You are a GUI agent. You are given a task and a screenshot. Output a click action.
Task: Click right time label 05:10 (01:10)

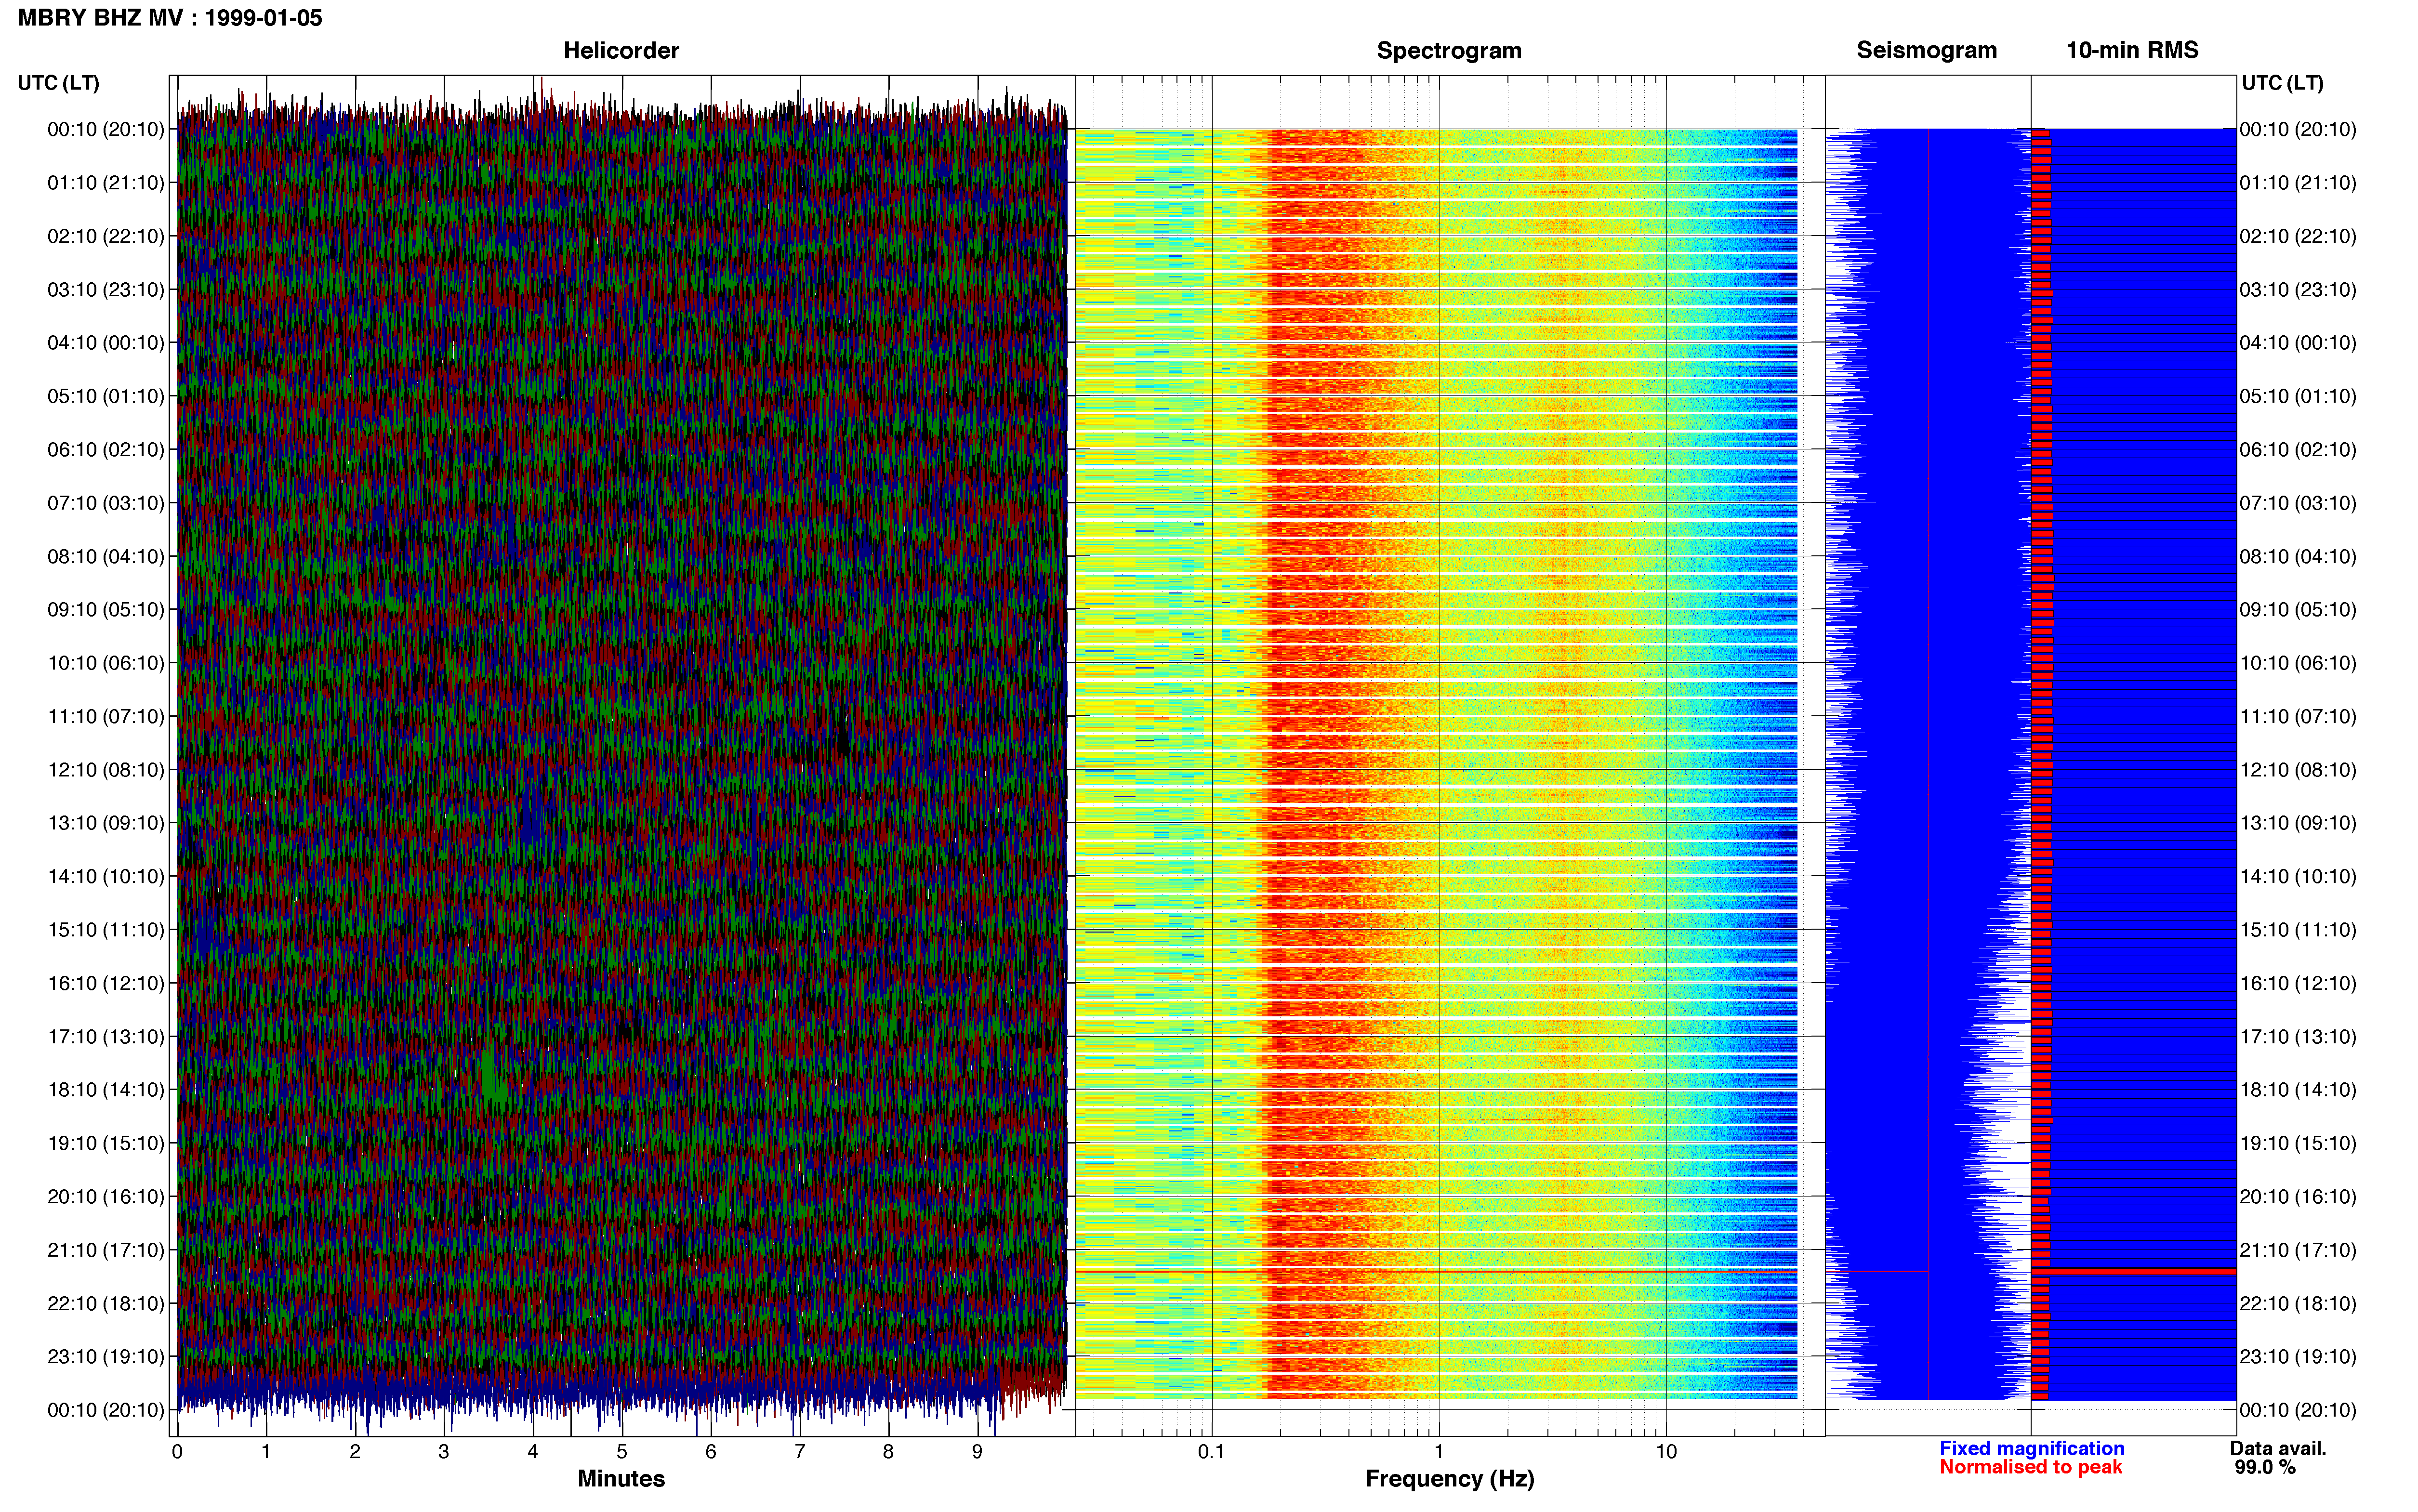coord(2298,396)
